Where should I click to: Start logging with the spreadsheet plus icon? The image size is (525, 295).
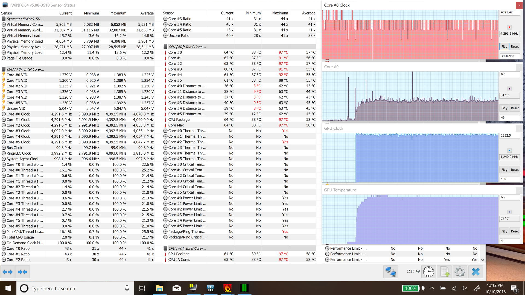[444, 272]
